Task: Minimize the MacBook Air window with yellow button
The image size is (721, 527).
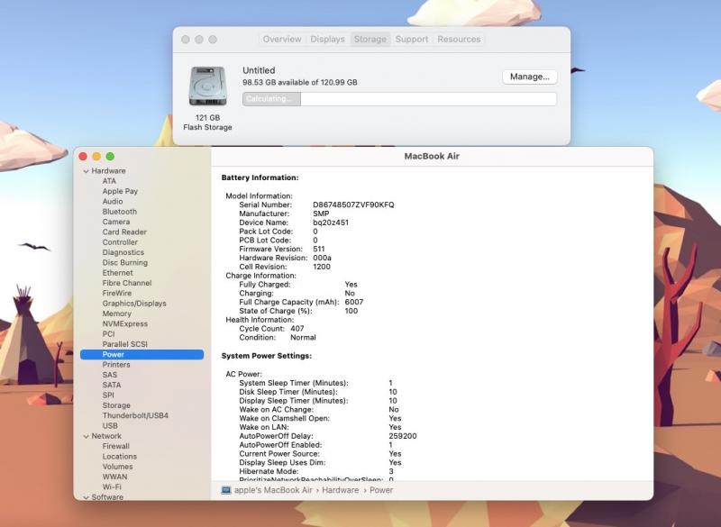Action: click(x=96, y=157)
